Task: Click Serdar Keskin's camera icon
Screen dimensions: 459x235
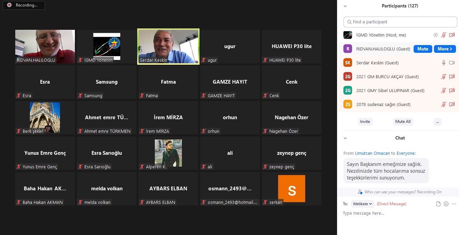Action: 452,63
